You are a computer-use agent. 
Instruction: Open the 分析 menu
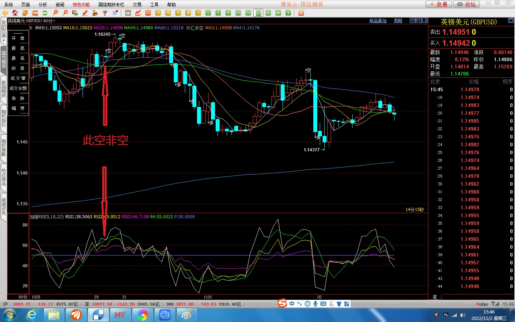tap(43, 5)
